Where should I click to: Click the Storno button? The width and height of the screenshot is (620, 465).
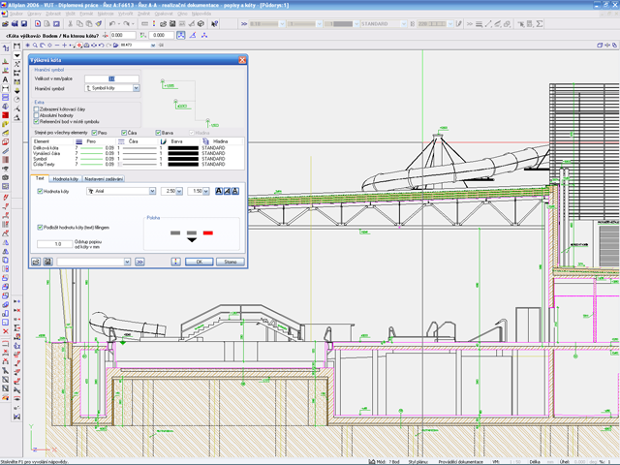[x=231, y=262]
